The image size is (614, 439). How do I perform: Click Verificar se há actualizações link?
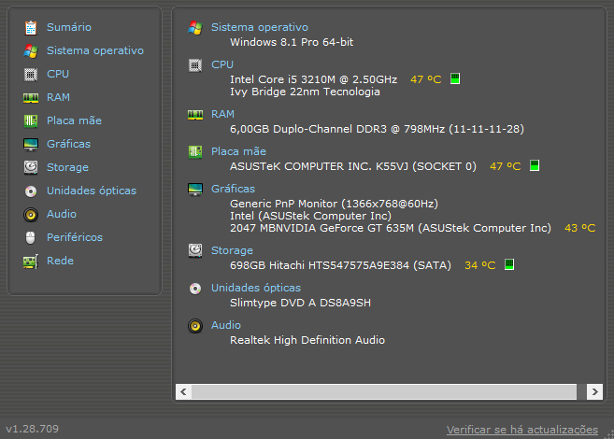pyautogui.click(x=522, y=430)
